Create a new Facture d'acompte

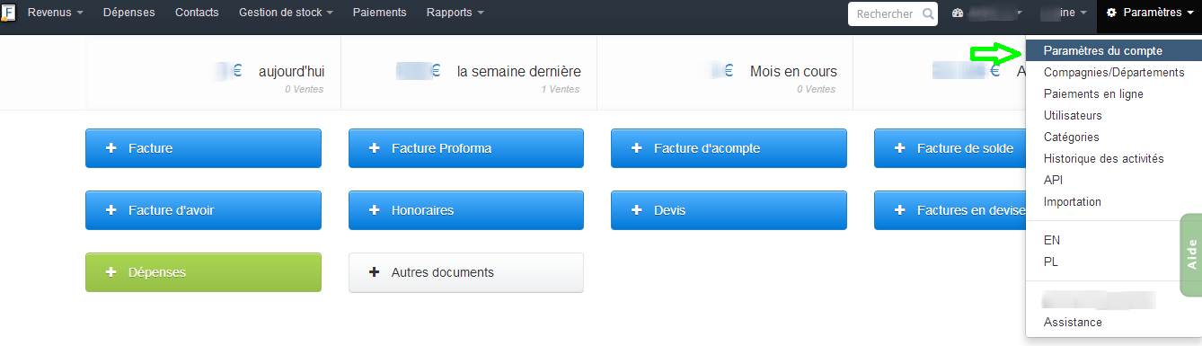click(x=729, y=148)
